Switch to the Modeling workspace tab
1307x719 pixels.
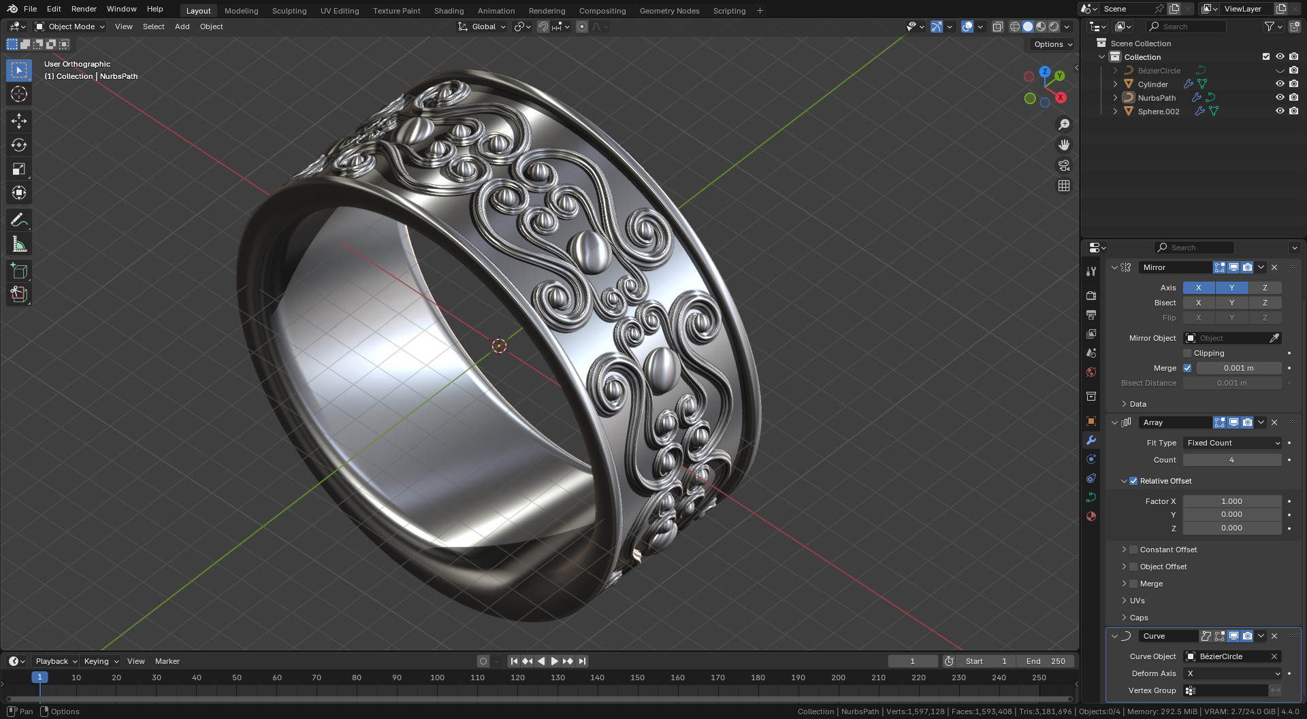242,11
